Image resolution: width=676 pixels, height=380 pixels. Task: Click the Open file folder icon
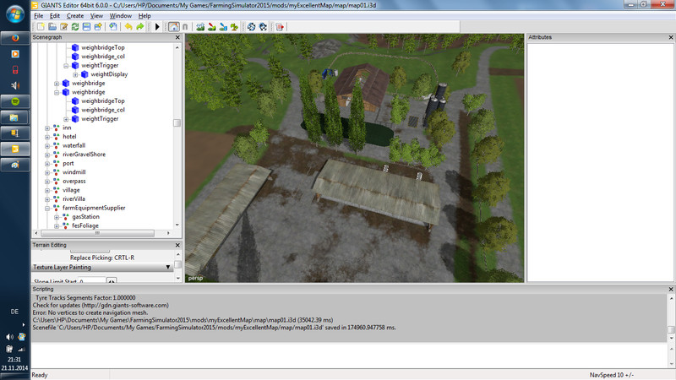pyautogui.click(x=52, y=27)
